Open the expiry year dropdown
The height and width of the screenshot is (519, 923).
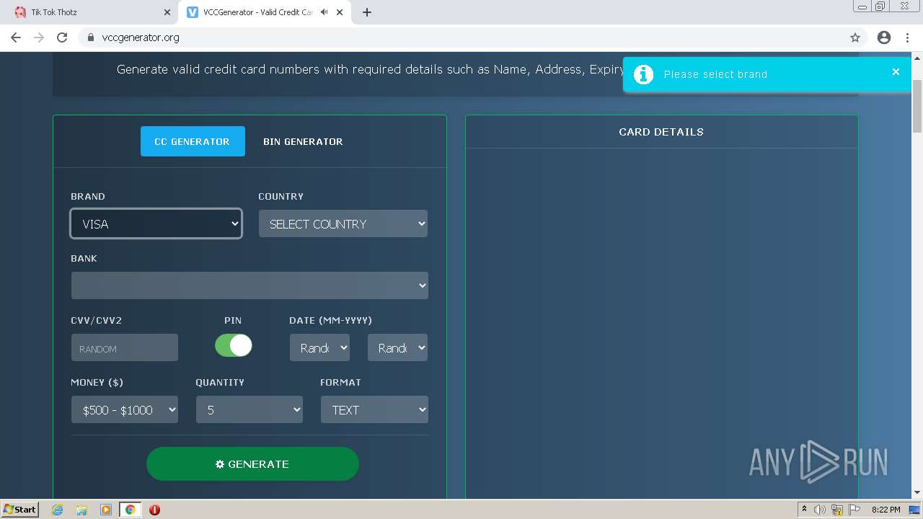397,347
